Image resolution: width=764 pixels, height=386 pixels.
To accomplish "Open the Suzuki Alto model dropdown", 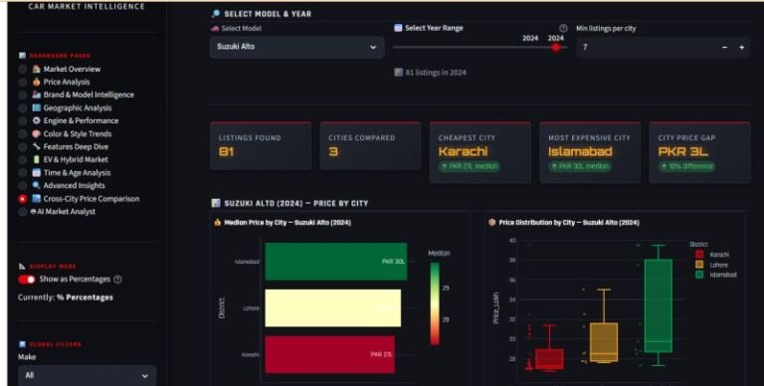I will pyautogui.click(x=296, y=47).
